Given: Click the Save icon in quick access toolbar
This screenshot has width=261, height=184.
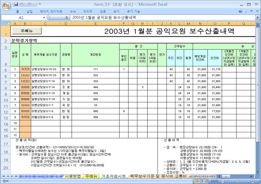Looking at the screenshot, I should tap(16, 4).
